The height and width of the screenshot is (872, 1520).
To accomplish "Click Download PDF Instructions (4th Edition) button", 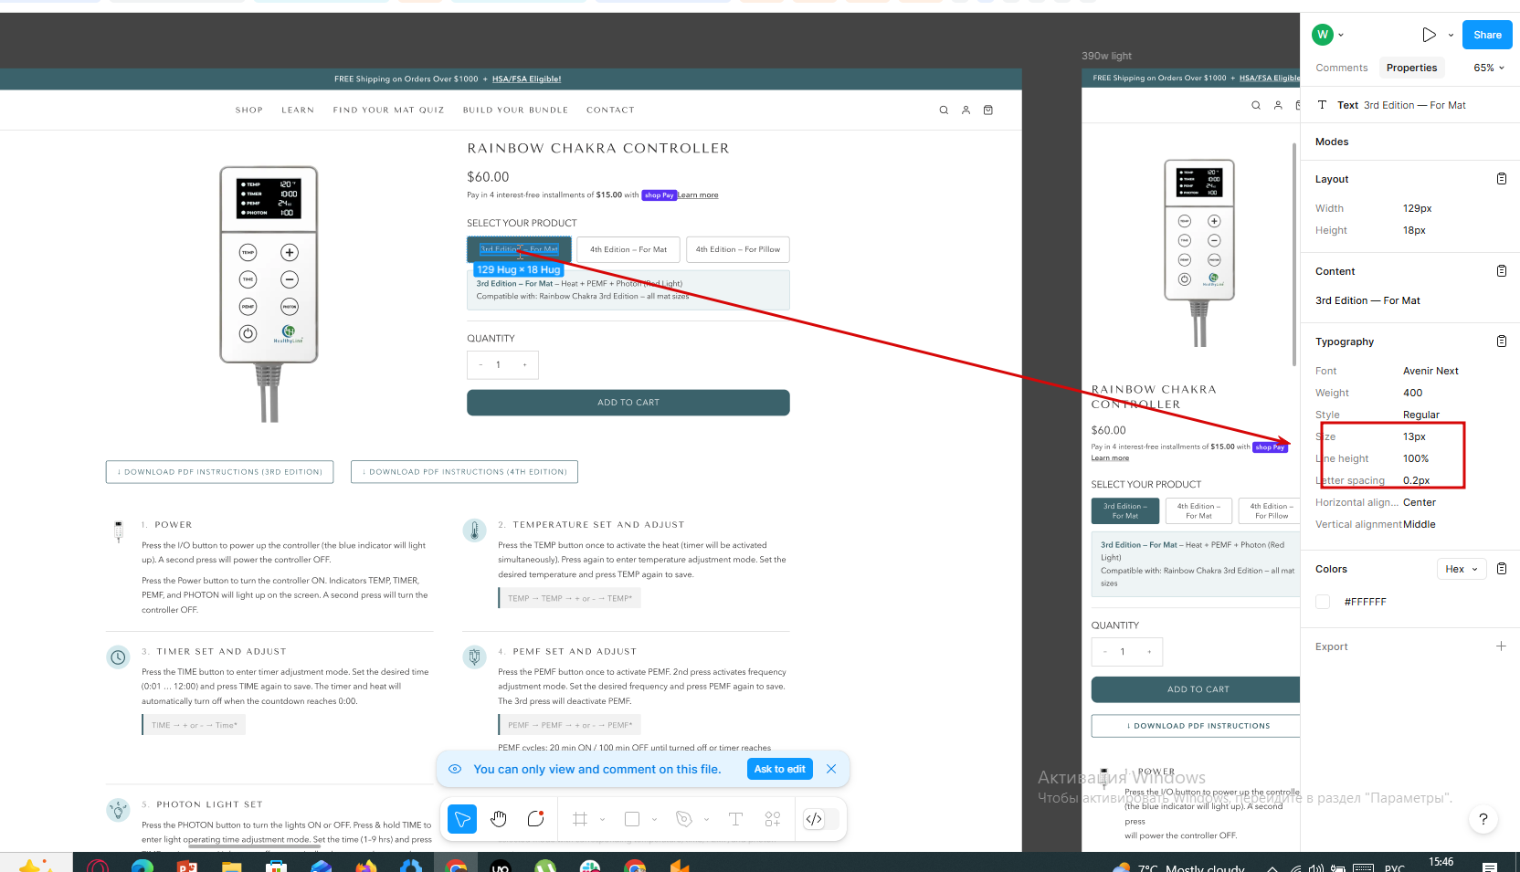I will coord(464,472).
